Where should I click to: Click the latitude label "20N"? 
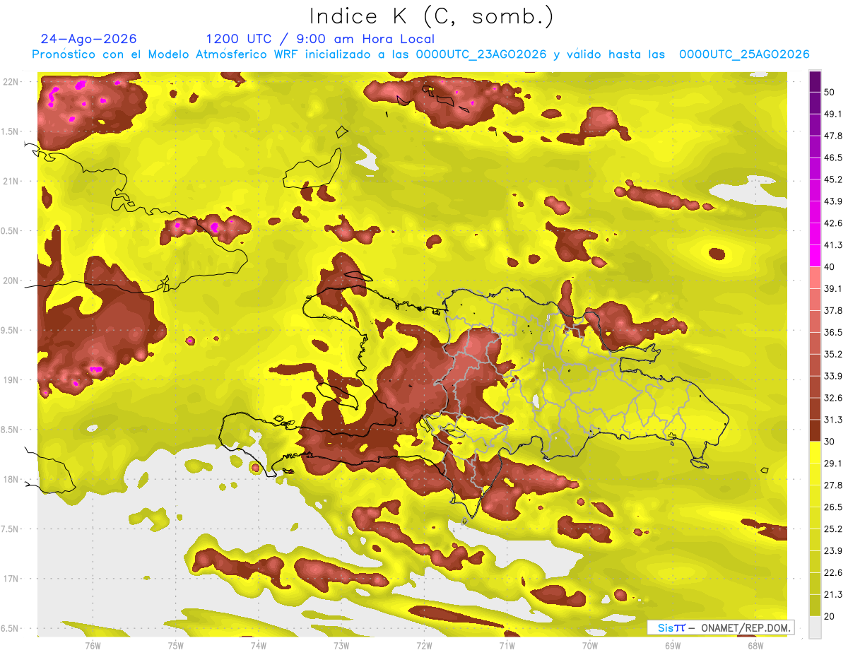11,281
